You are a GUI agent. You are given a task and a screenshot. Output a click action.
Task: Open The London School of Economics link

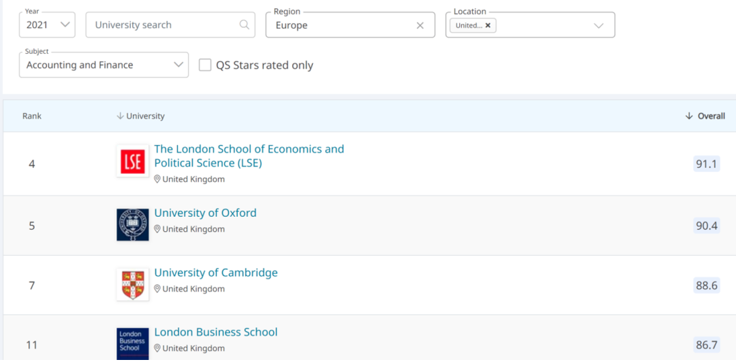point(249,156)
